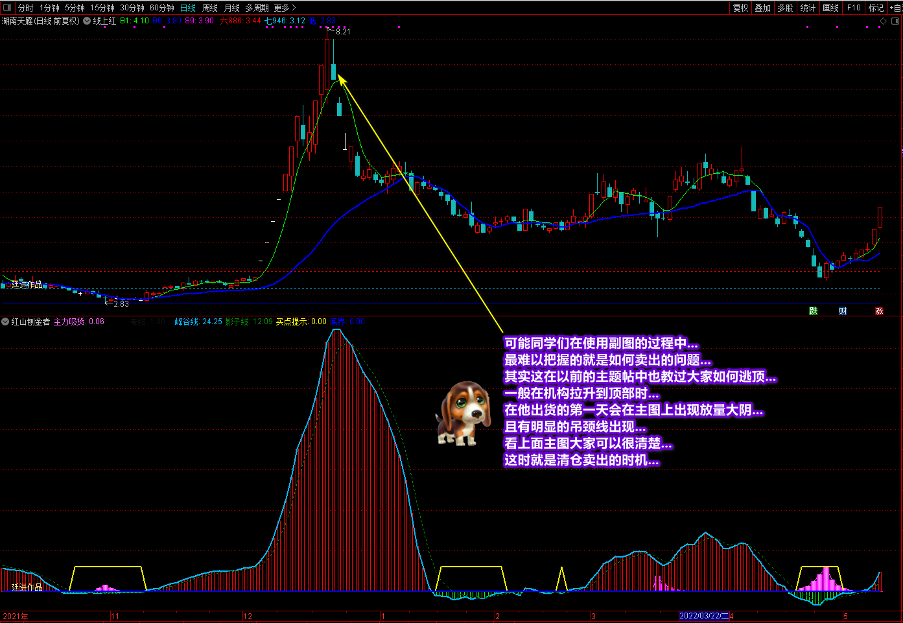Screen dimensions: 903x623
Task: Click the red 涨 marker icon
Action: pyautogui.click(x=879, y=311)
